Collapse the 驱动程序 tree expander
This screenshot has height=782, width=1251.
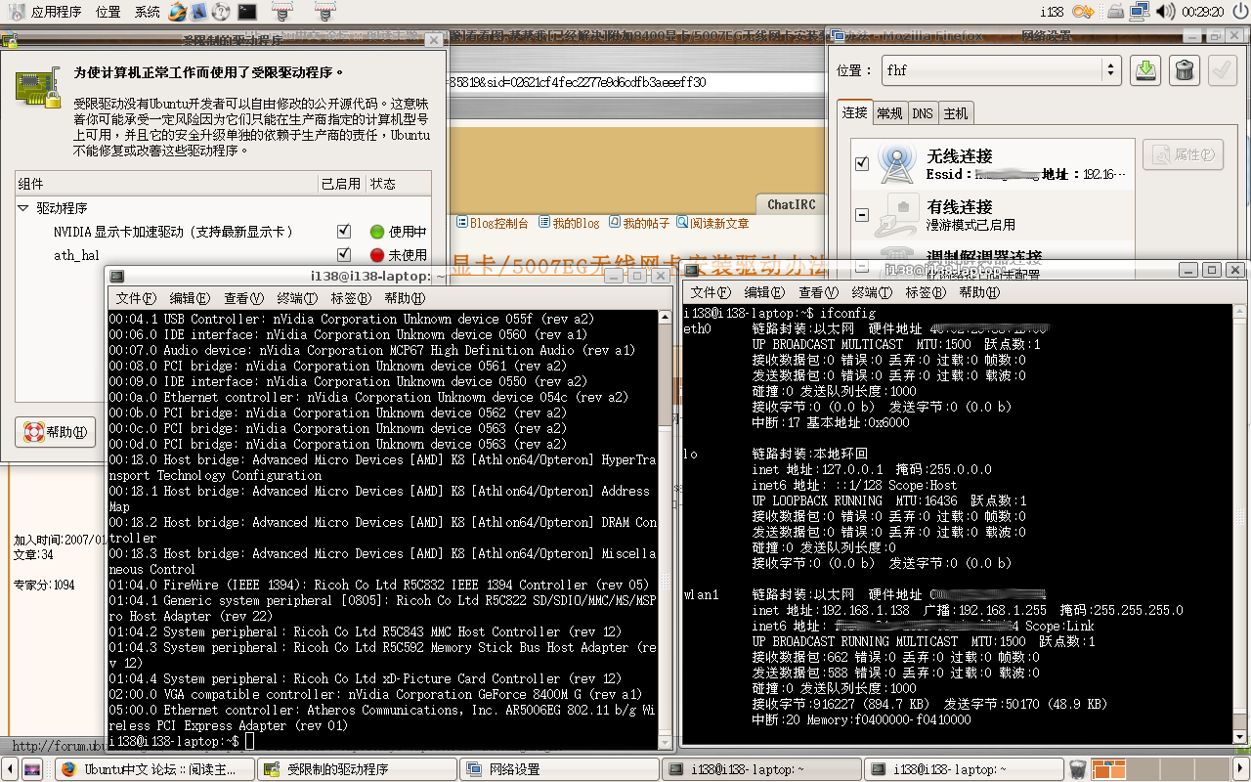click(23, 208)
